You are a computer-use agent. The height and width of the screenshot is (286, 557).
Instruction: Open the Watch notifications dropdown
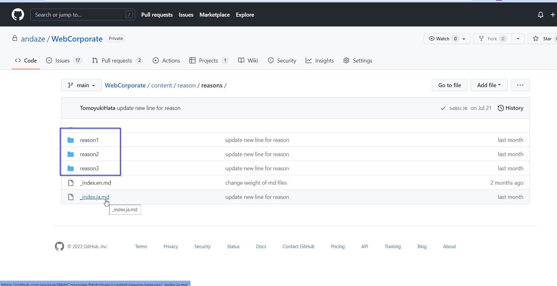point(464,38)
